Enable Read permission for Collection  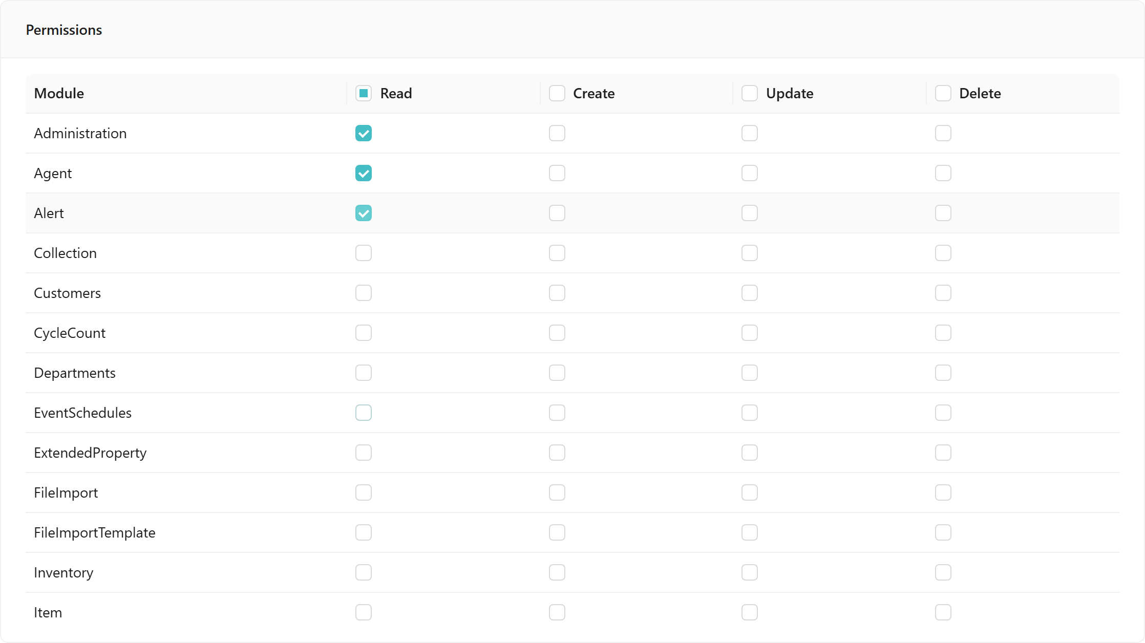pos(364,253)
